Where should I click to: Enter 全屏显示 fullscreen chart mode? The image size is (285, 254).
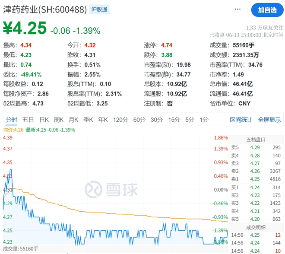click(x=269, y=120)
